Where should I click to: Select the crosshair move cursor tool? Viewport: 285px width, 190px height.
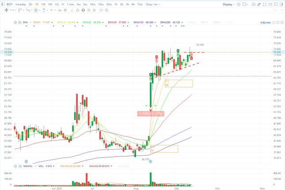6,10
